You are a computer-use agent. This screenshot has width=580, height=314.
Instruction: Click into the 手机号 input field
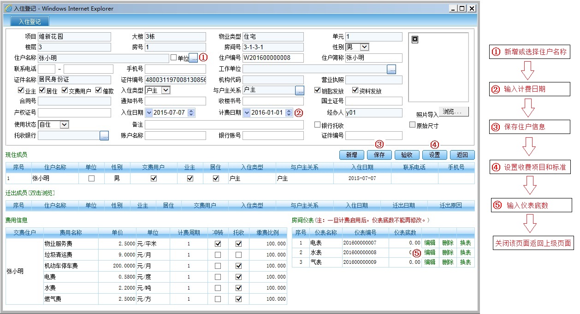click(x=175, y=69)
